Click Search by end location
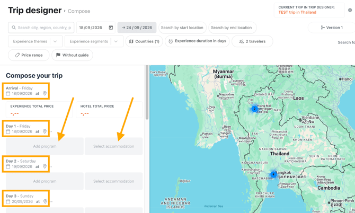Image resolution: width=355 pixels, height=213 pixels. point(232,28)
